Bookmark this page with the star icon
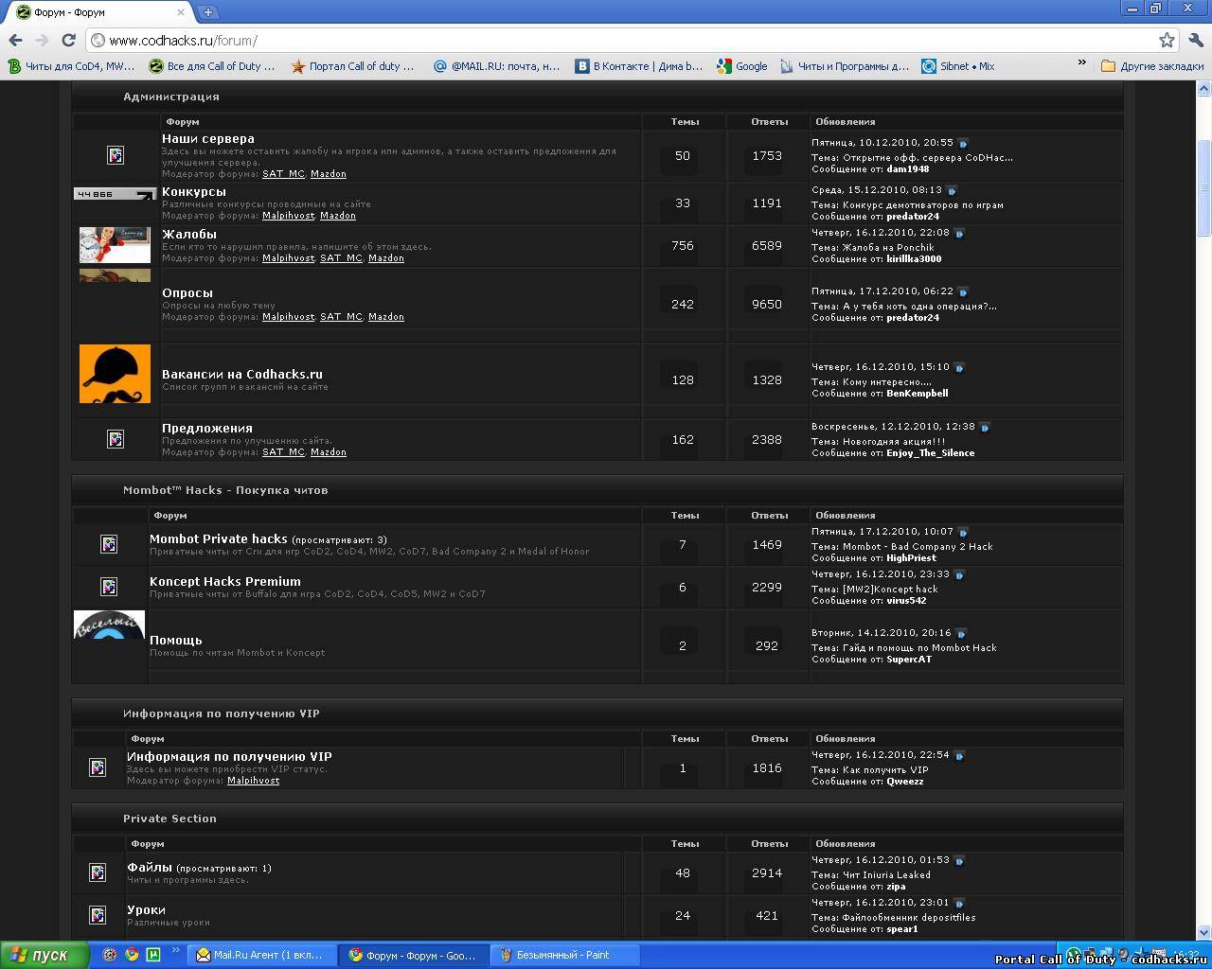 [x=1167, y=40]
